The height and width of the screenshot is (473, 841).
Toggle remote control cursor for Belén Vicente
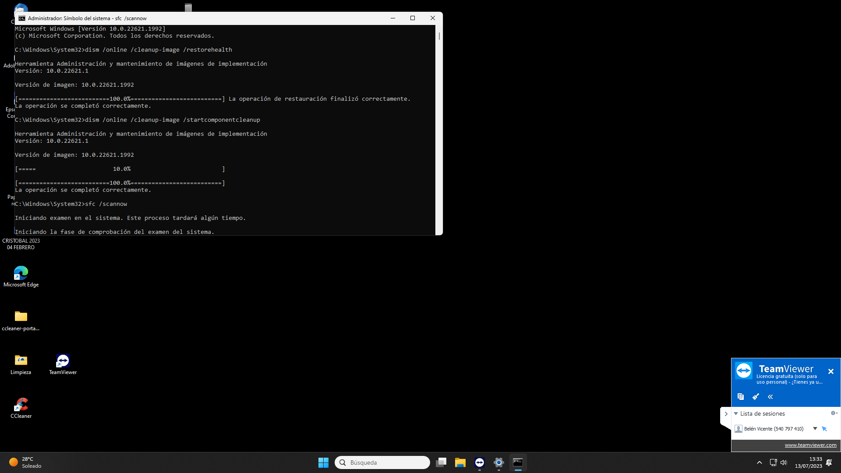coord(824,429)
